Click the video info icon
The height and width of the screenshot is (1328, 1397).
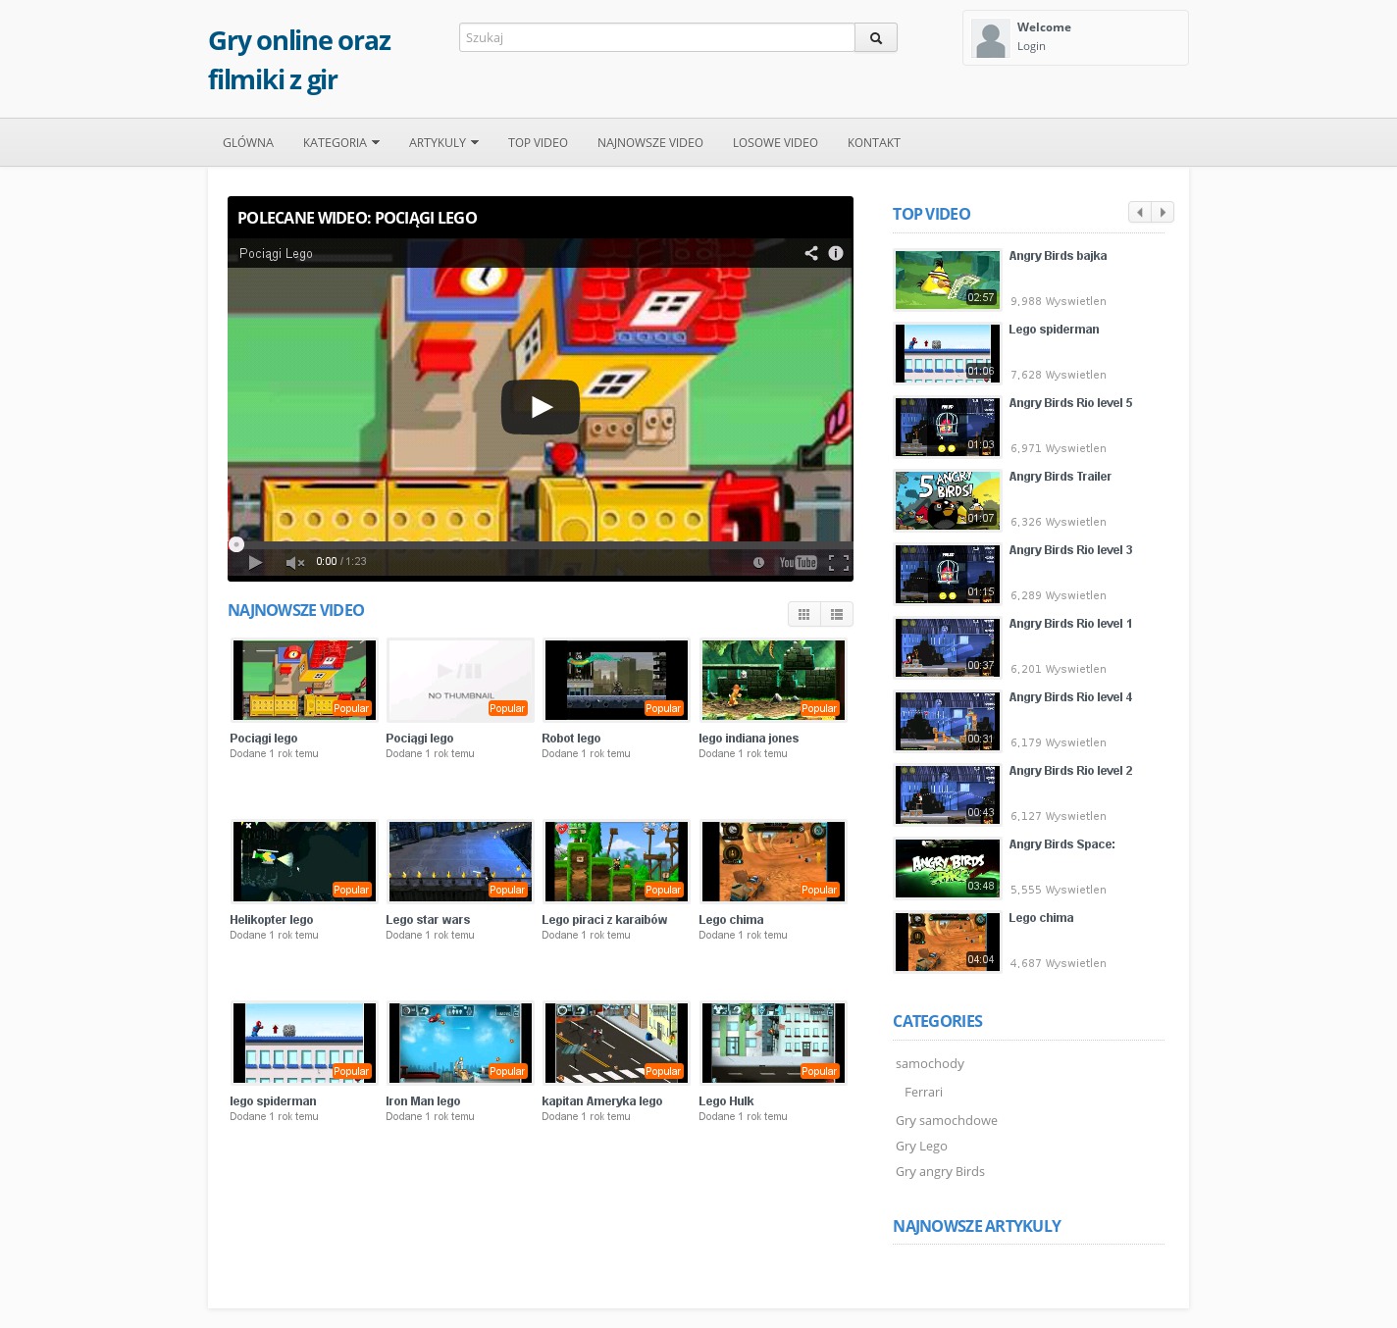(x=836, y=253)
